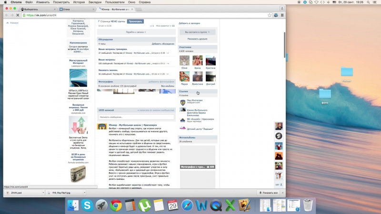Screen dimensions: 381x214
Task: Open Calculator from the Dock
Action: pyautogui.click(x=130, y=205)
